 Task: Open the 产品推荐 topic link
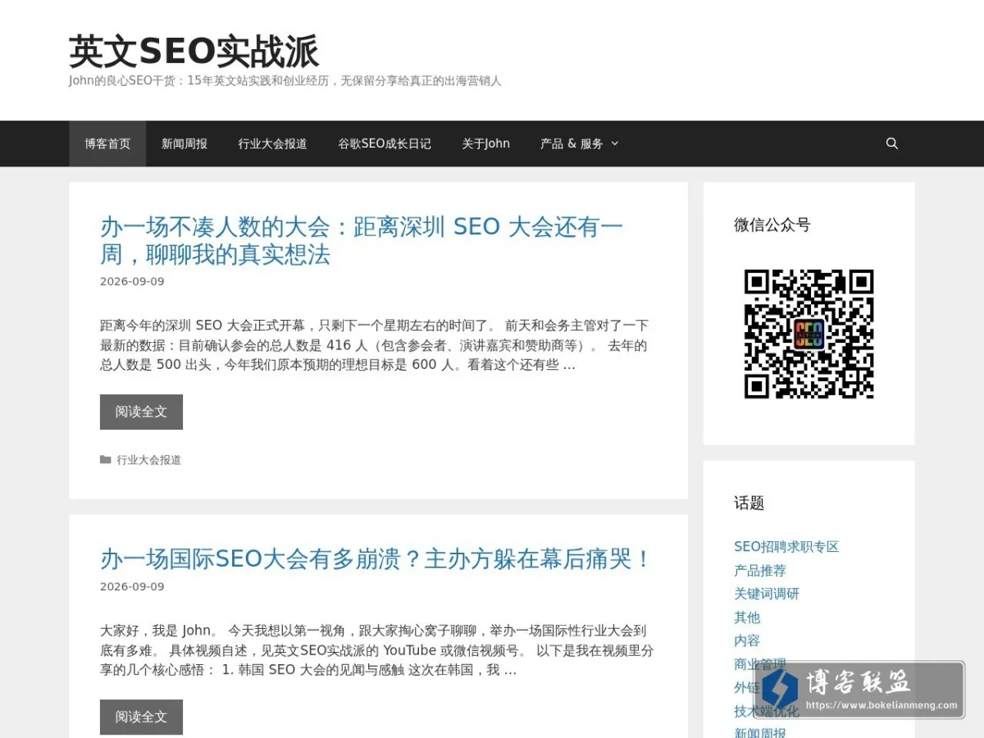tap(760, 571)
